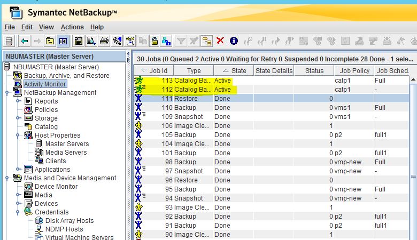Collapse the NetBackup Management node

pyautogui.click(x=7, y=93)
